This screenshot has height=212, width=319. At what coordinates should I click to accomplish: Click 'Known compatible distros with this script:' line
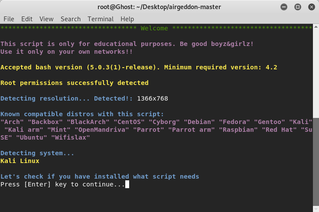point(82,114)
